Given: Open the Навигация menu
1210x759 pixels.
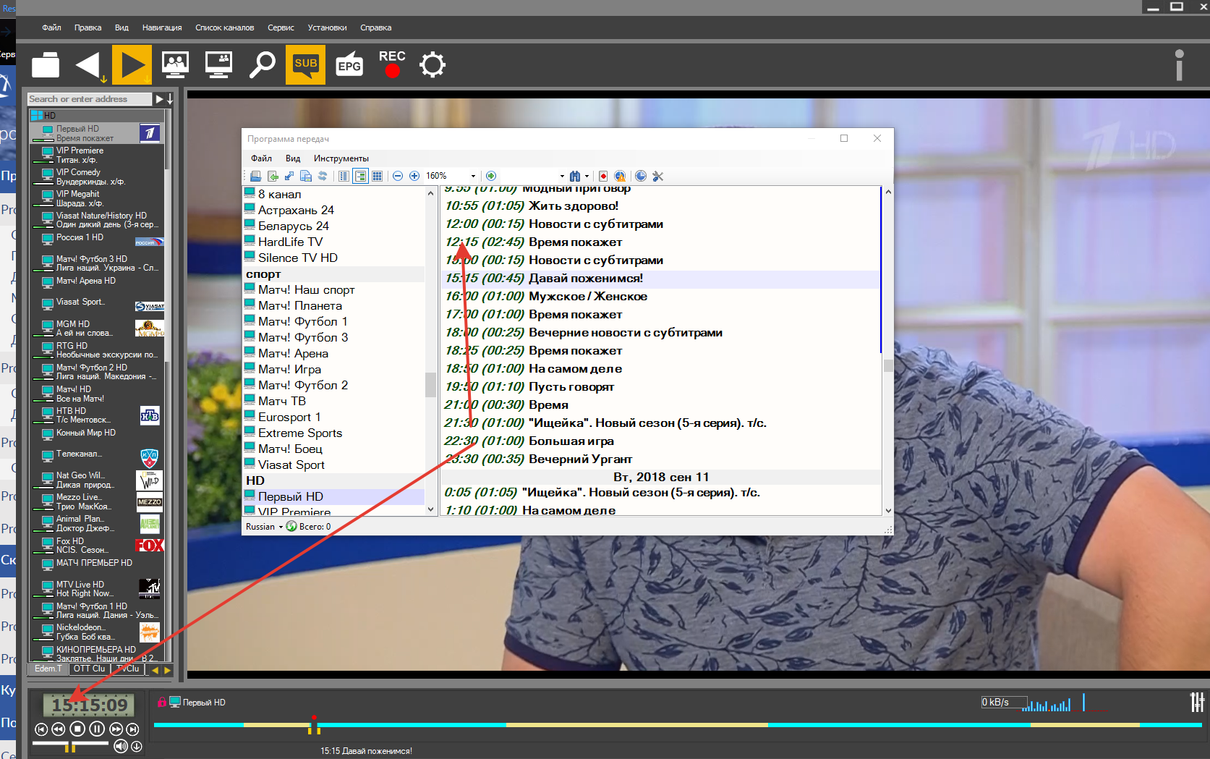Looking at the screenshot, I should pyautogui.click(x=162, y=27).
